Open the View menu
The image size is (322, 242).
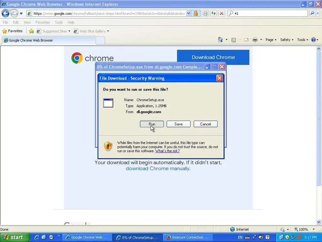(x=27, y=22)
